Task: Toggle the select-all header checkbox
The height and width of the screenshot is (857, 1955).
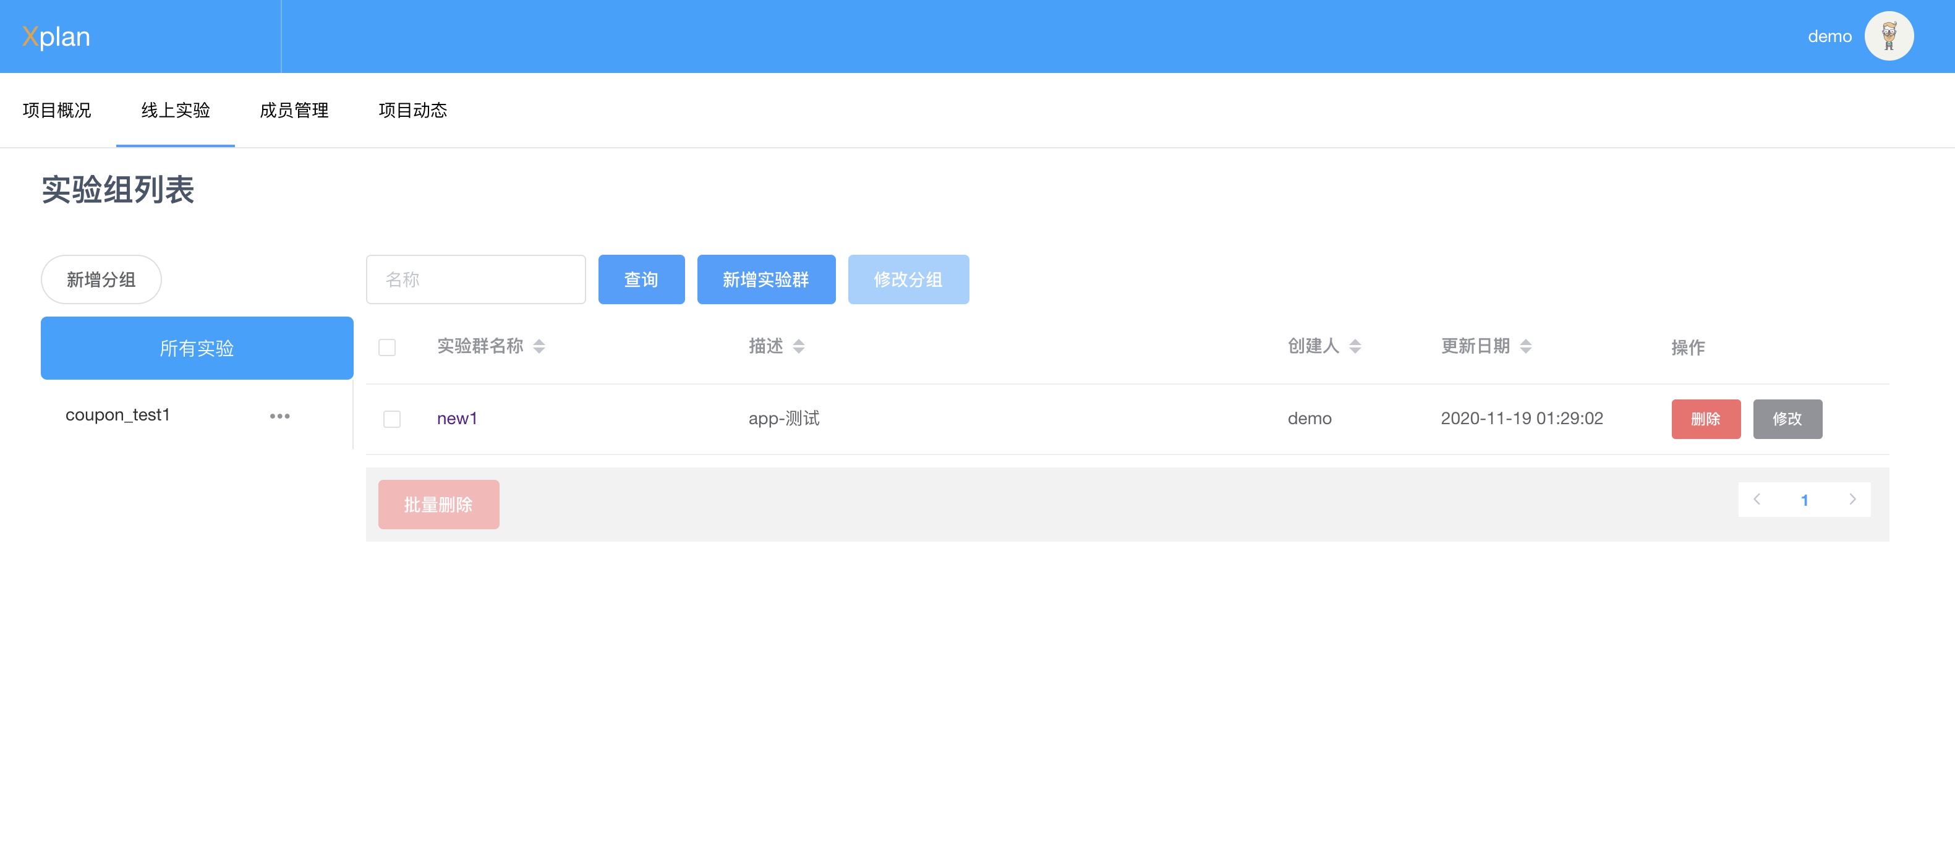Action: click(387, 347)
